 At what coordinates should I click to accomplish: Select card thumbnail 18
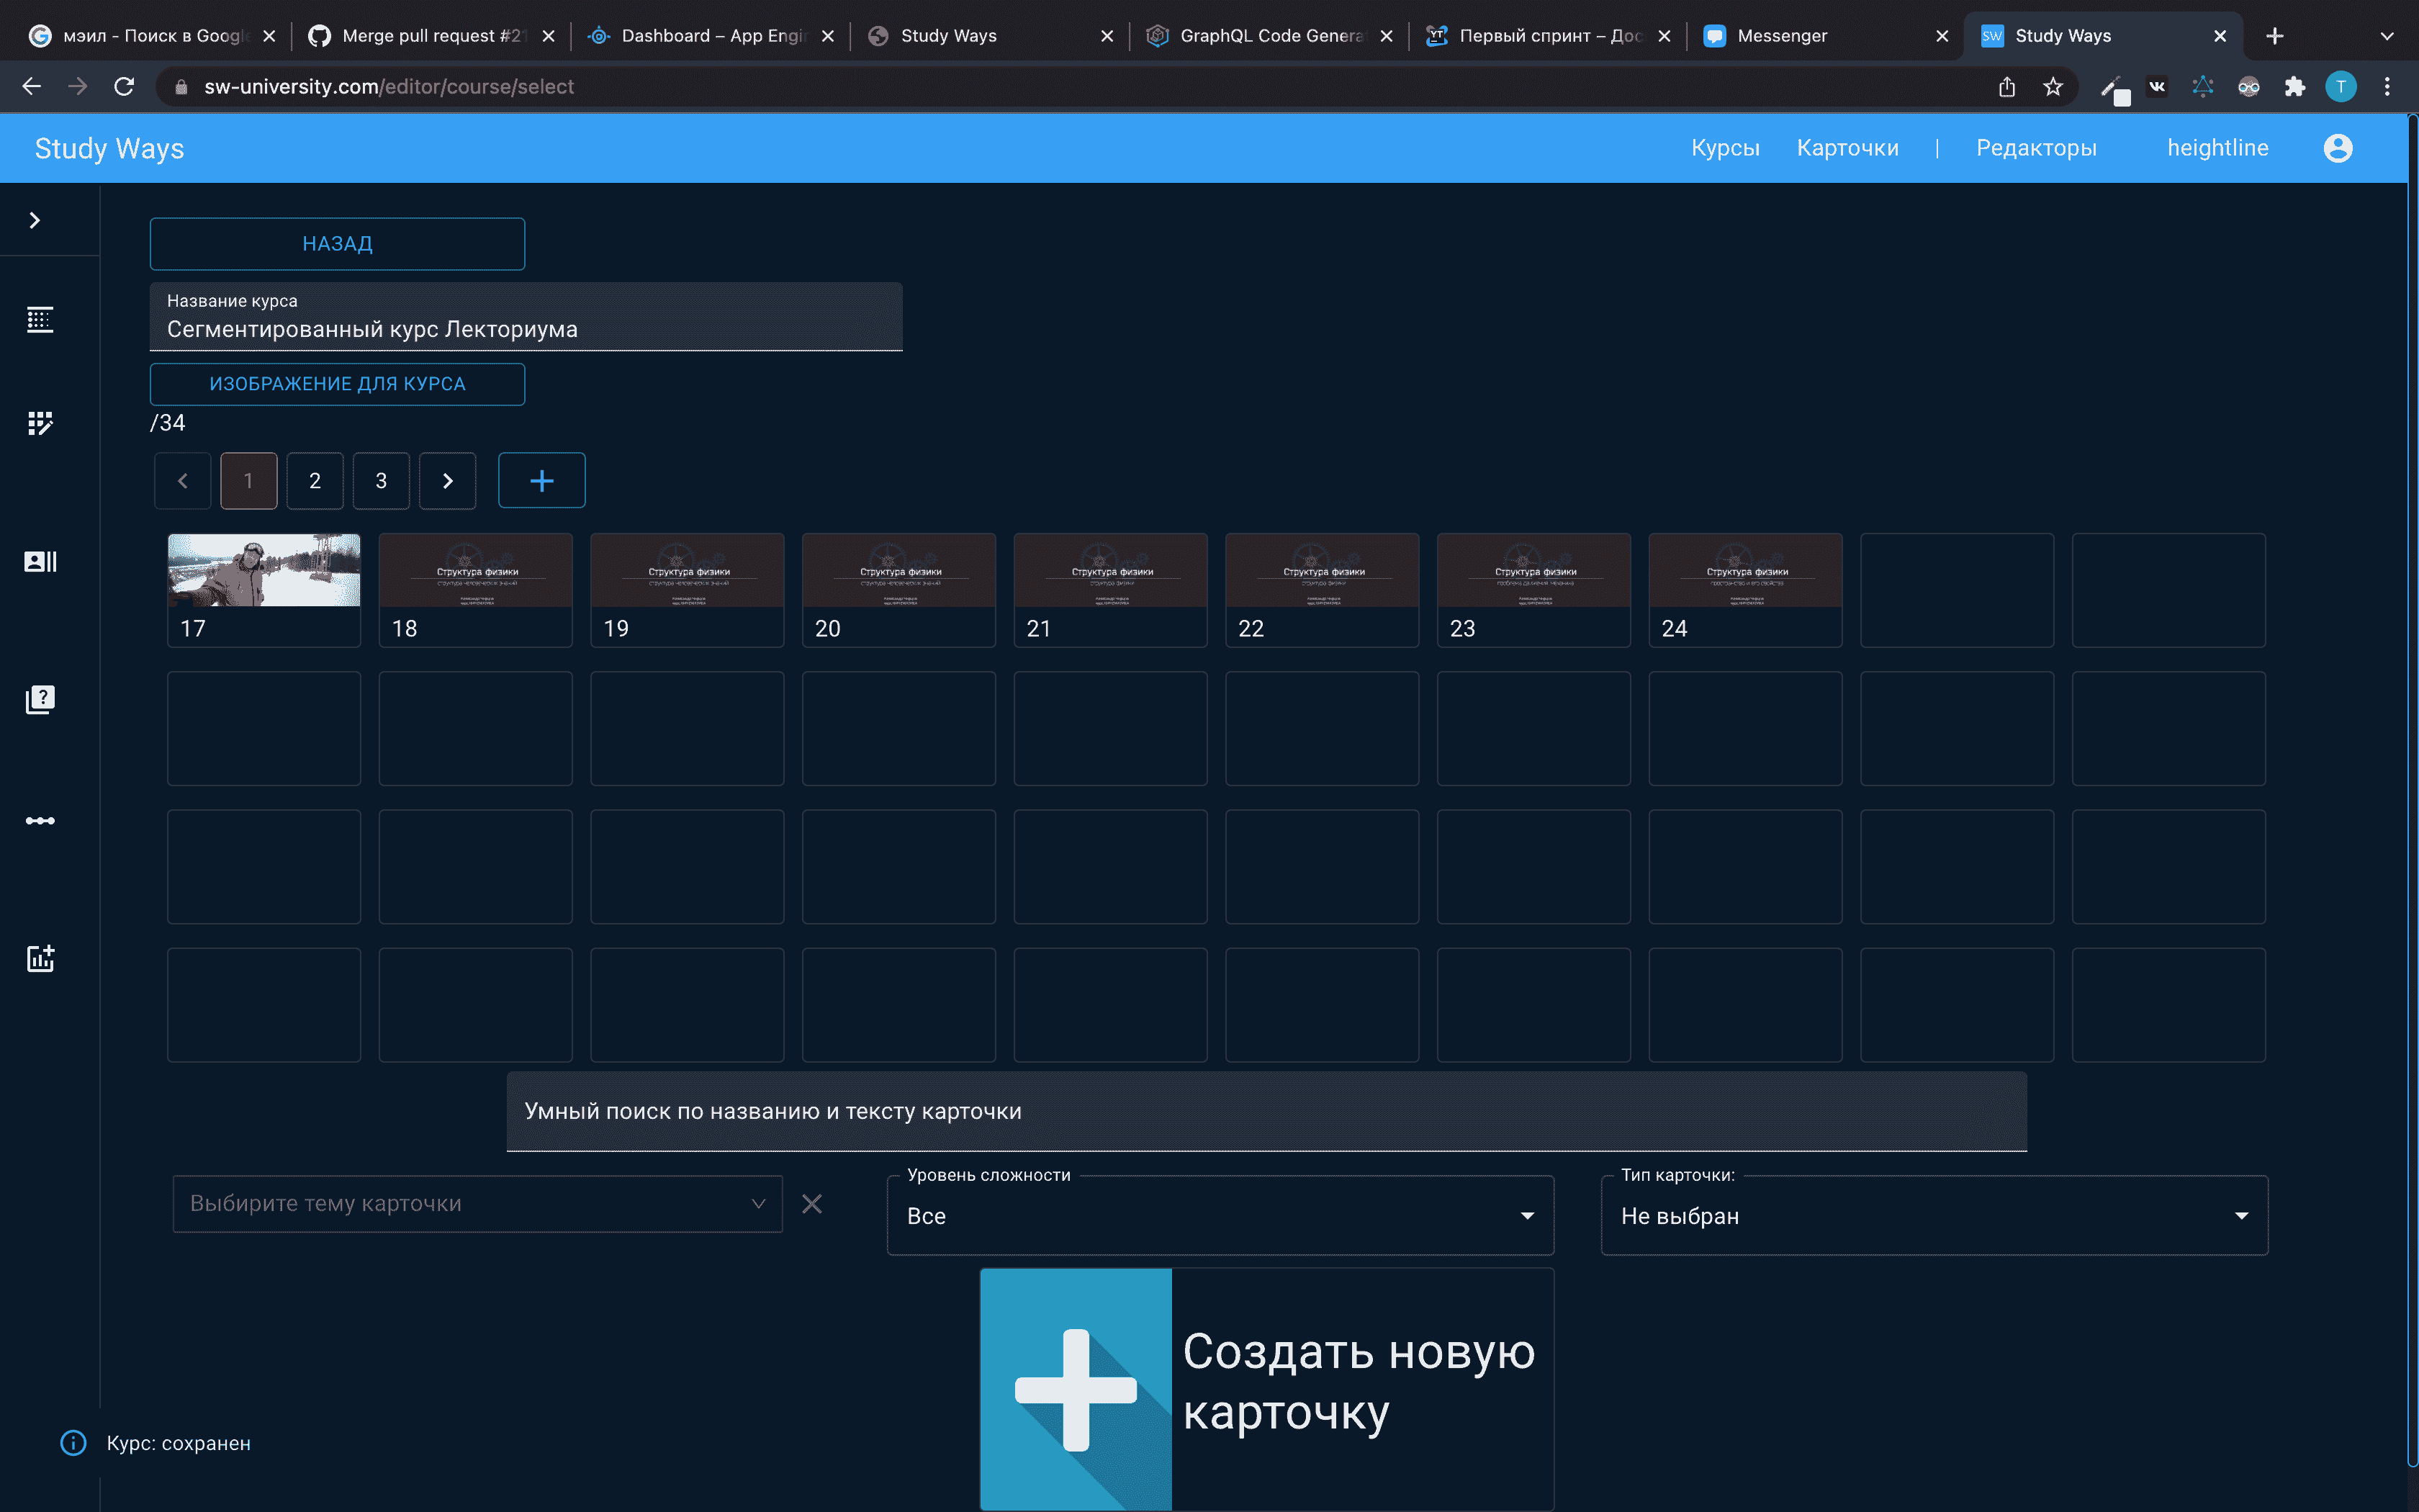click(x=476, y=590)
